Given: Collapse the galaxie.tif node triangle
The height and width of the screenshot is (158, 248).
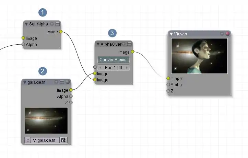Looking at the screenshot, I should coord(25,82).
